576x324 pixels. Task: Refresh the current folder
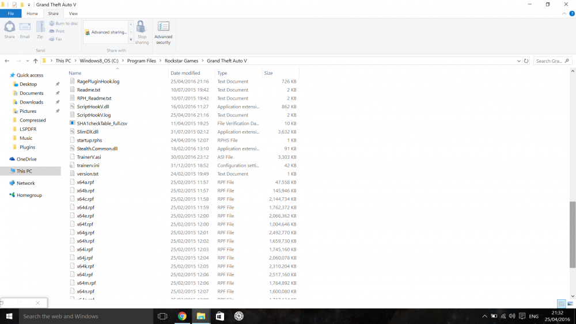526,61
